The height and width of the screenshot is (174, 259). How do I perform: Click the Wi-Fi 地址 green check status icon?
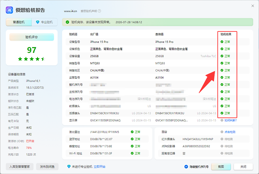click(132, 153)
